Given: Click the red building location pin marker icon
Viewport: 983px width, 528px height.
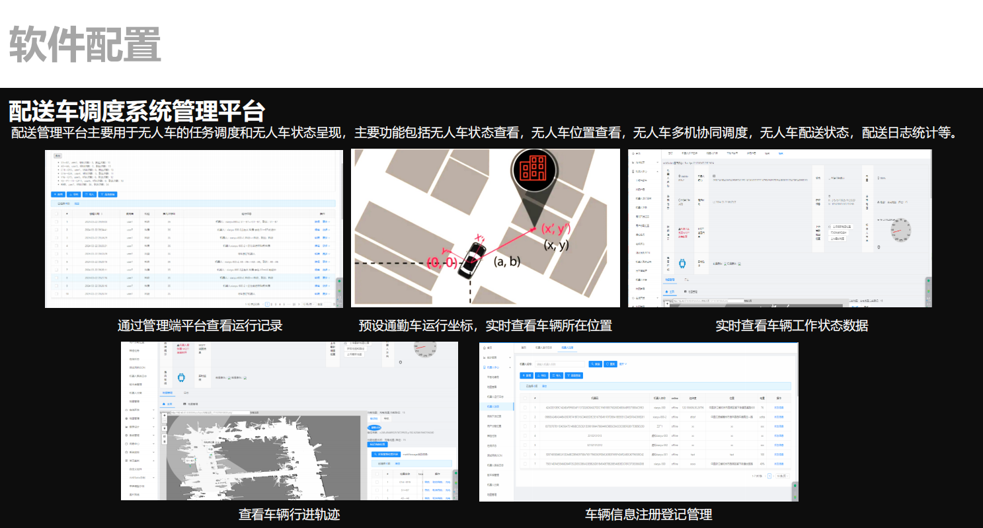Looking at the screenshot, I should [x=535, y=170].
